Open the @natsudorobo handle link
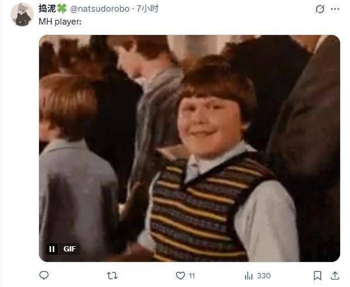This screenshot has height=287, width=350. (100, 9)
